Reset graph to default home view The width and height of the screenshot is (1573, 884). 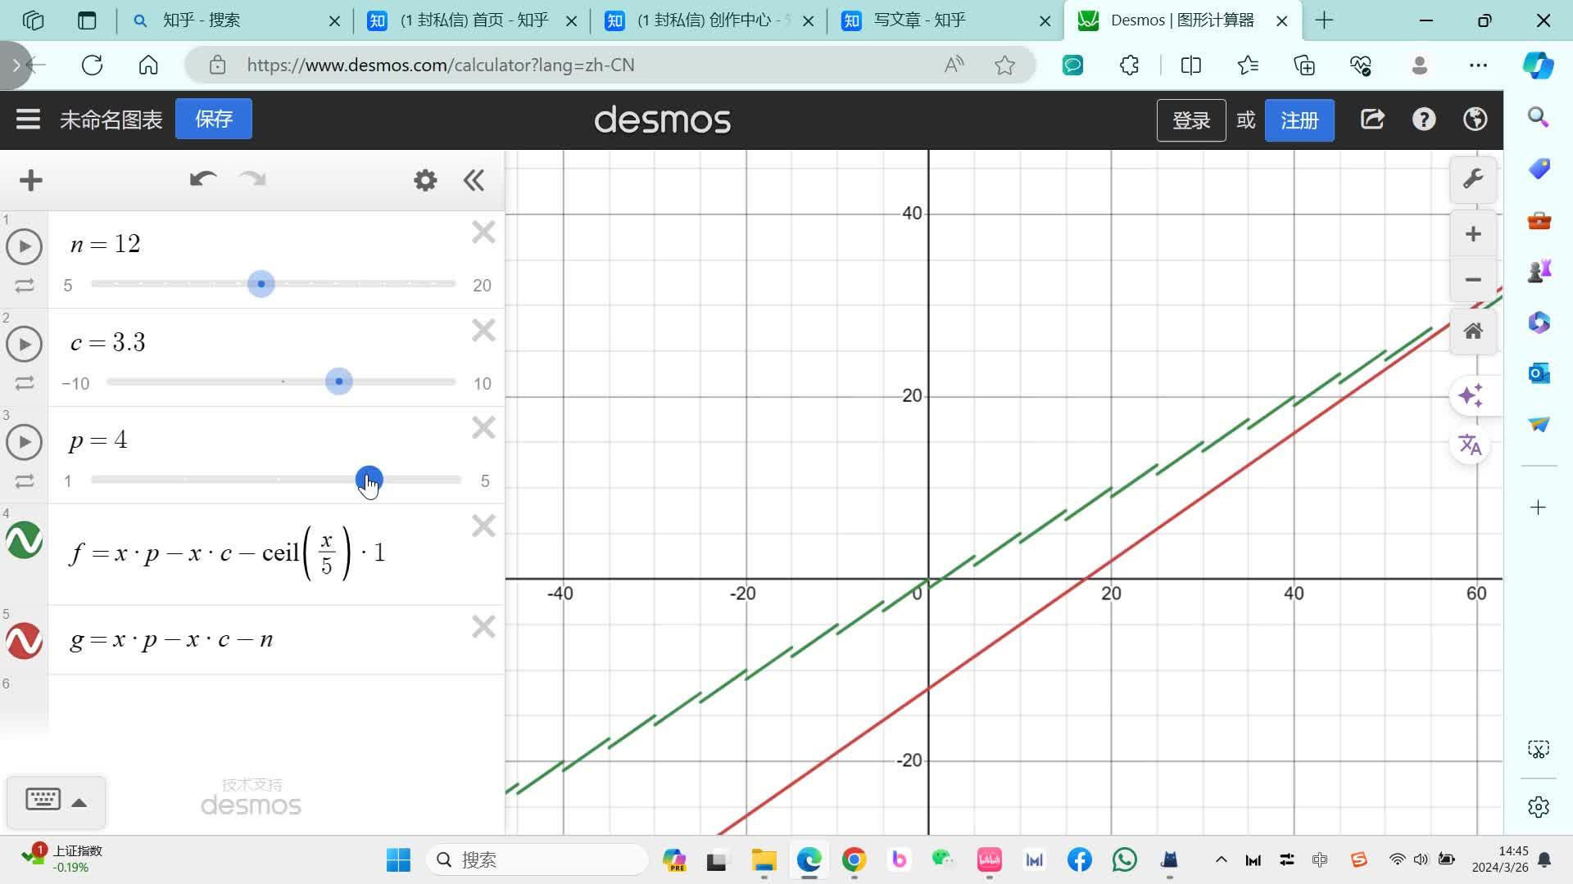(x=1473, y=331)
